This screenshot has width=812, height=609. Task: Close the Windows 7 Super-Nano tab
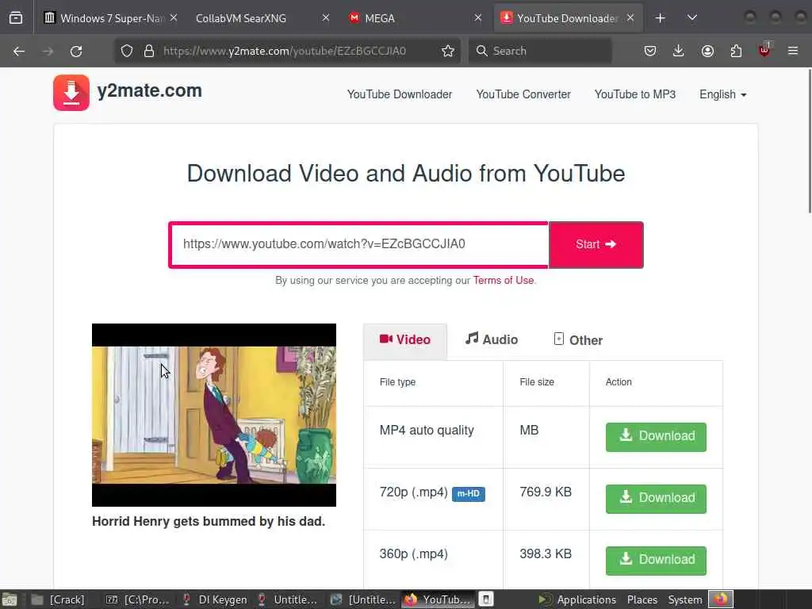coord(174,18)
